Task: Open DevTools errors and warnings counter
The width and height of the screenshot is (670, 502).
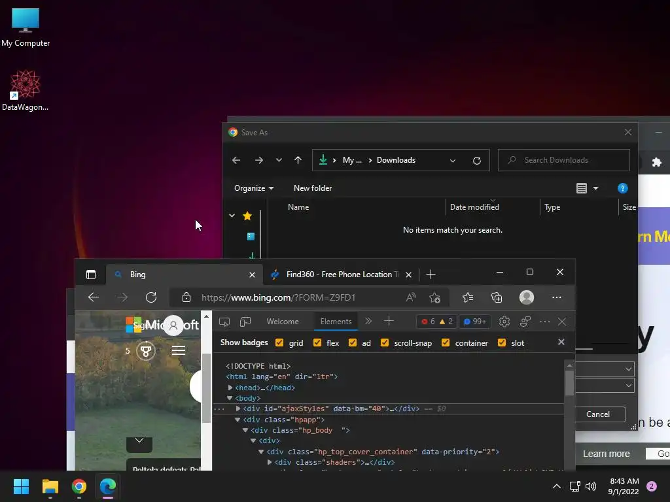Action: [x=437, y=322]
